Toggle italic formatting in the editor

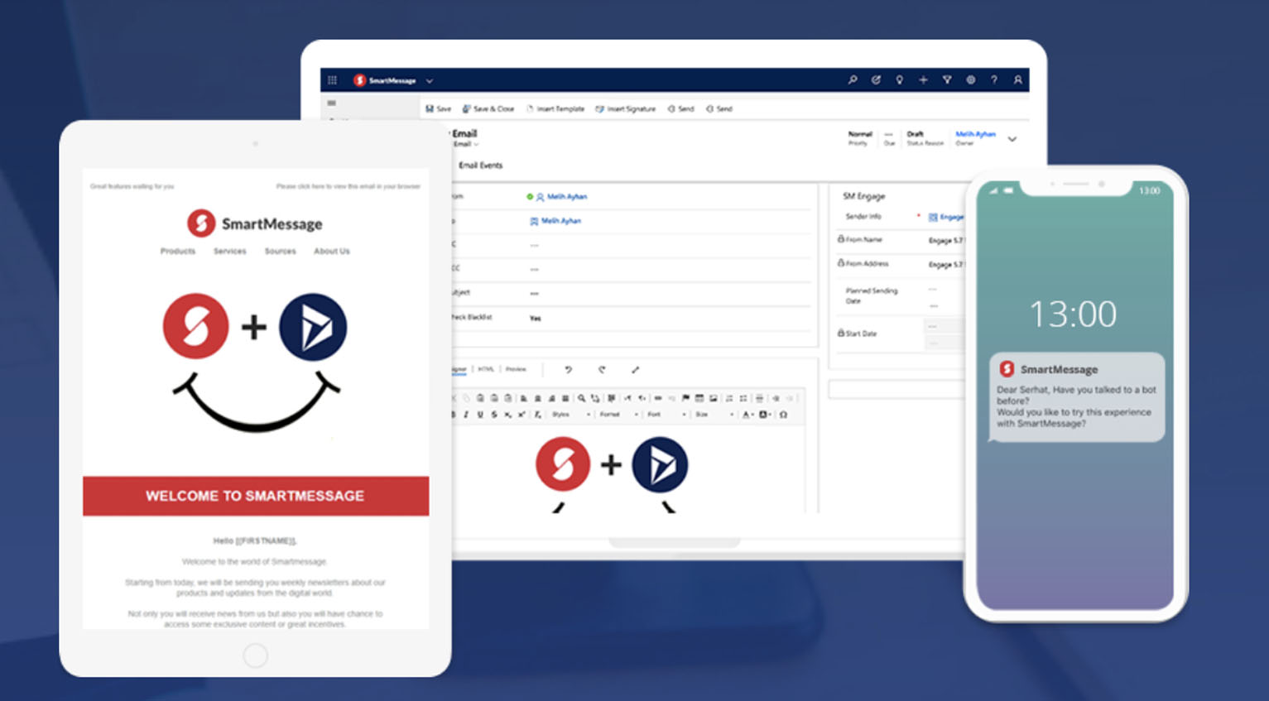point(466,415)
